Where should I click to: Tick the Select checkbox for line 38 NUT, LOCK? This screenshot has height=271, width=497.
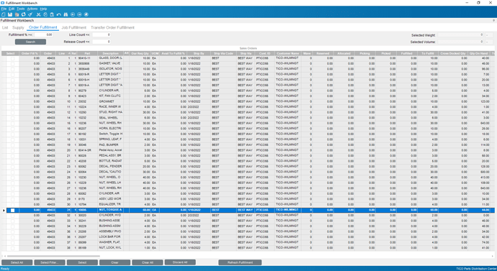pyautogui.click(x=13, y=248)
